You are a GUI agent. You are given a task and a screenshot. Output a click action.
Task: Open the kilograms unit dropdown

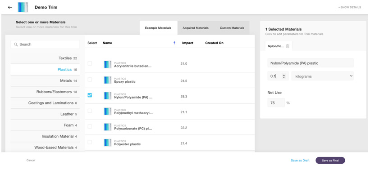point(323,76)
